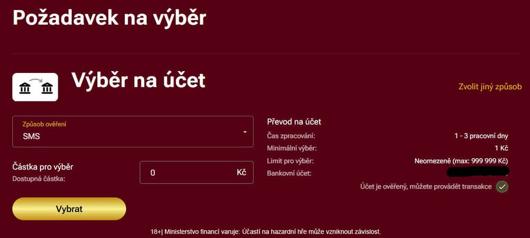Click the Dostupná částka text
The height and width of the screenshot is (238, 530).
pyautogui.click(x=39, y=177)
